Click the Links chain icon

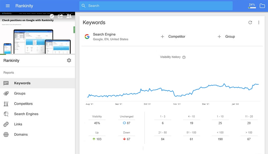click(6, 124)
